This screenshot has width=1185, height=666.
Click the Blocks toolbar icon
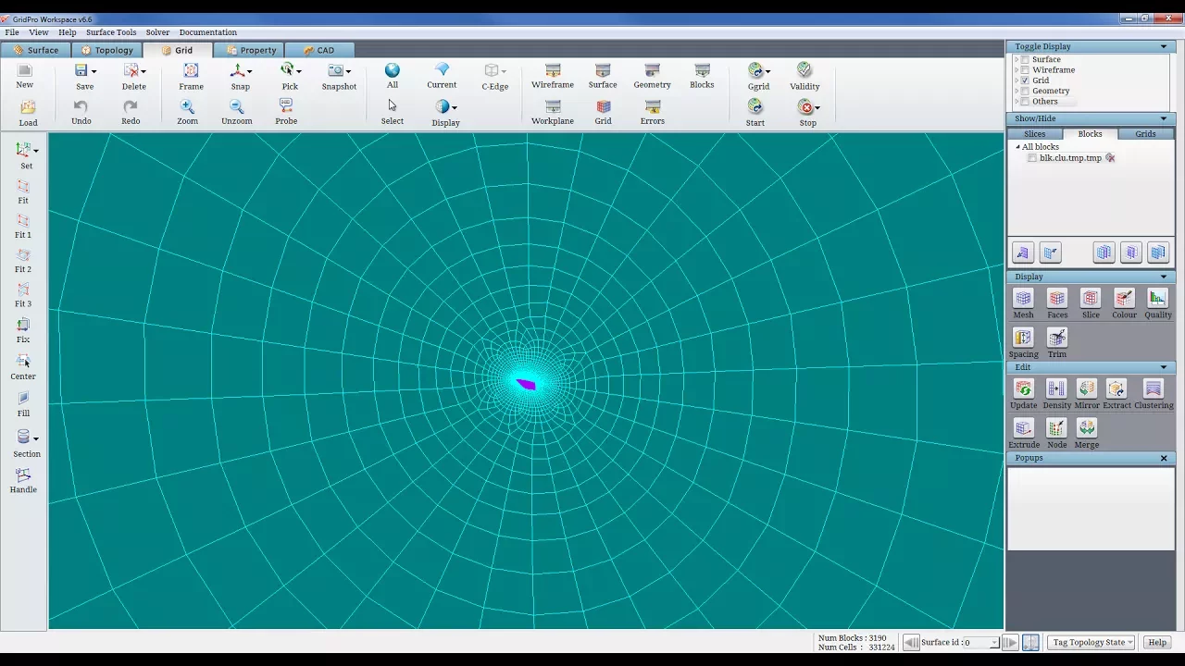tap(702, 70)
